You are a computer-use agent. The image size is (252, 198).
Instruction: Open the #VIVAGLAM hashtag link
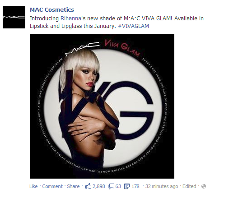[134, 26]
